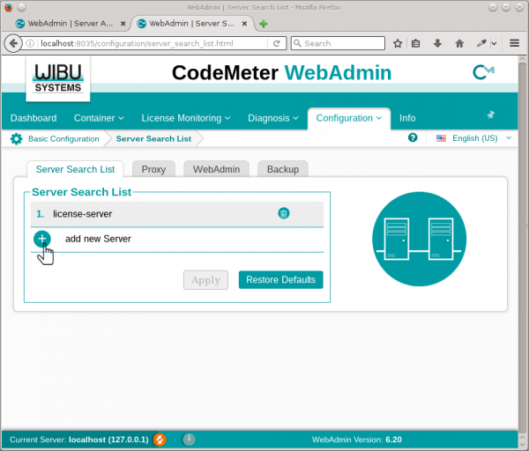Open dropdown arrow next to wrench icon

494,43
